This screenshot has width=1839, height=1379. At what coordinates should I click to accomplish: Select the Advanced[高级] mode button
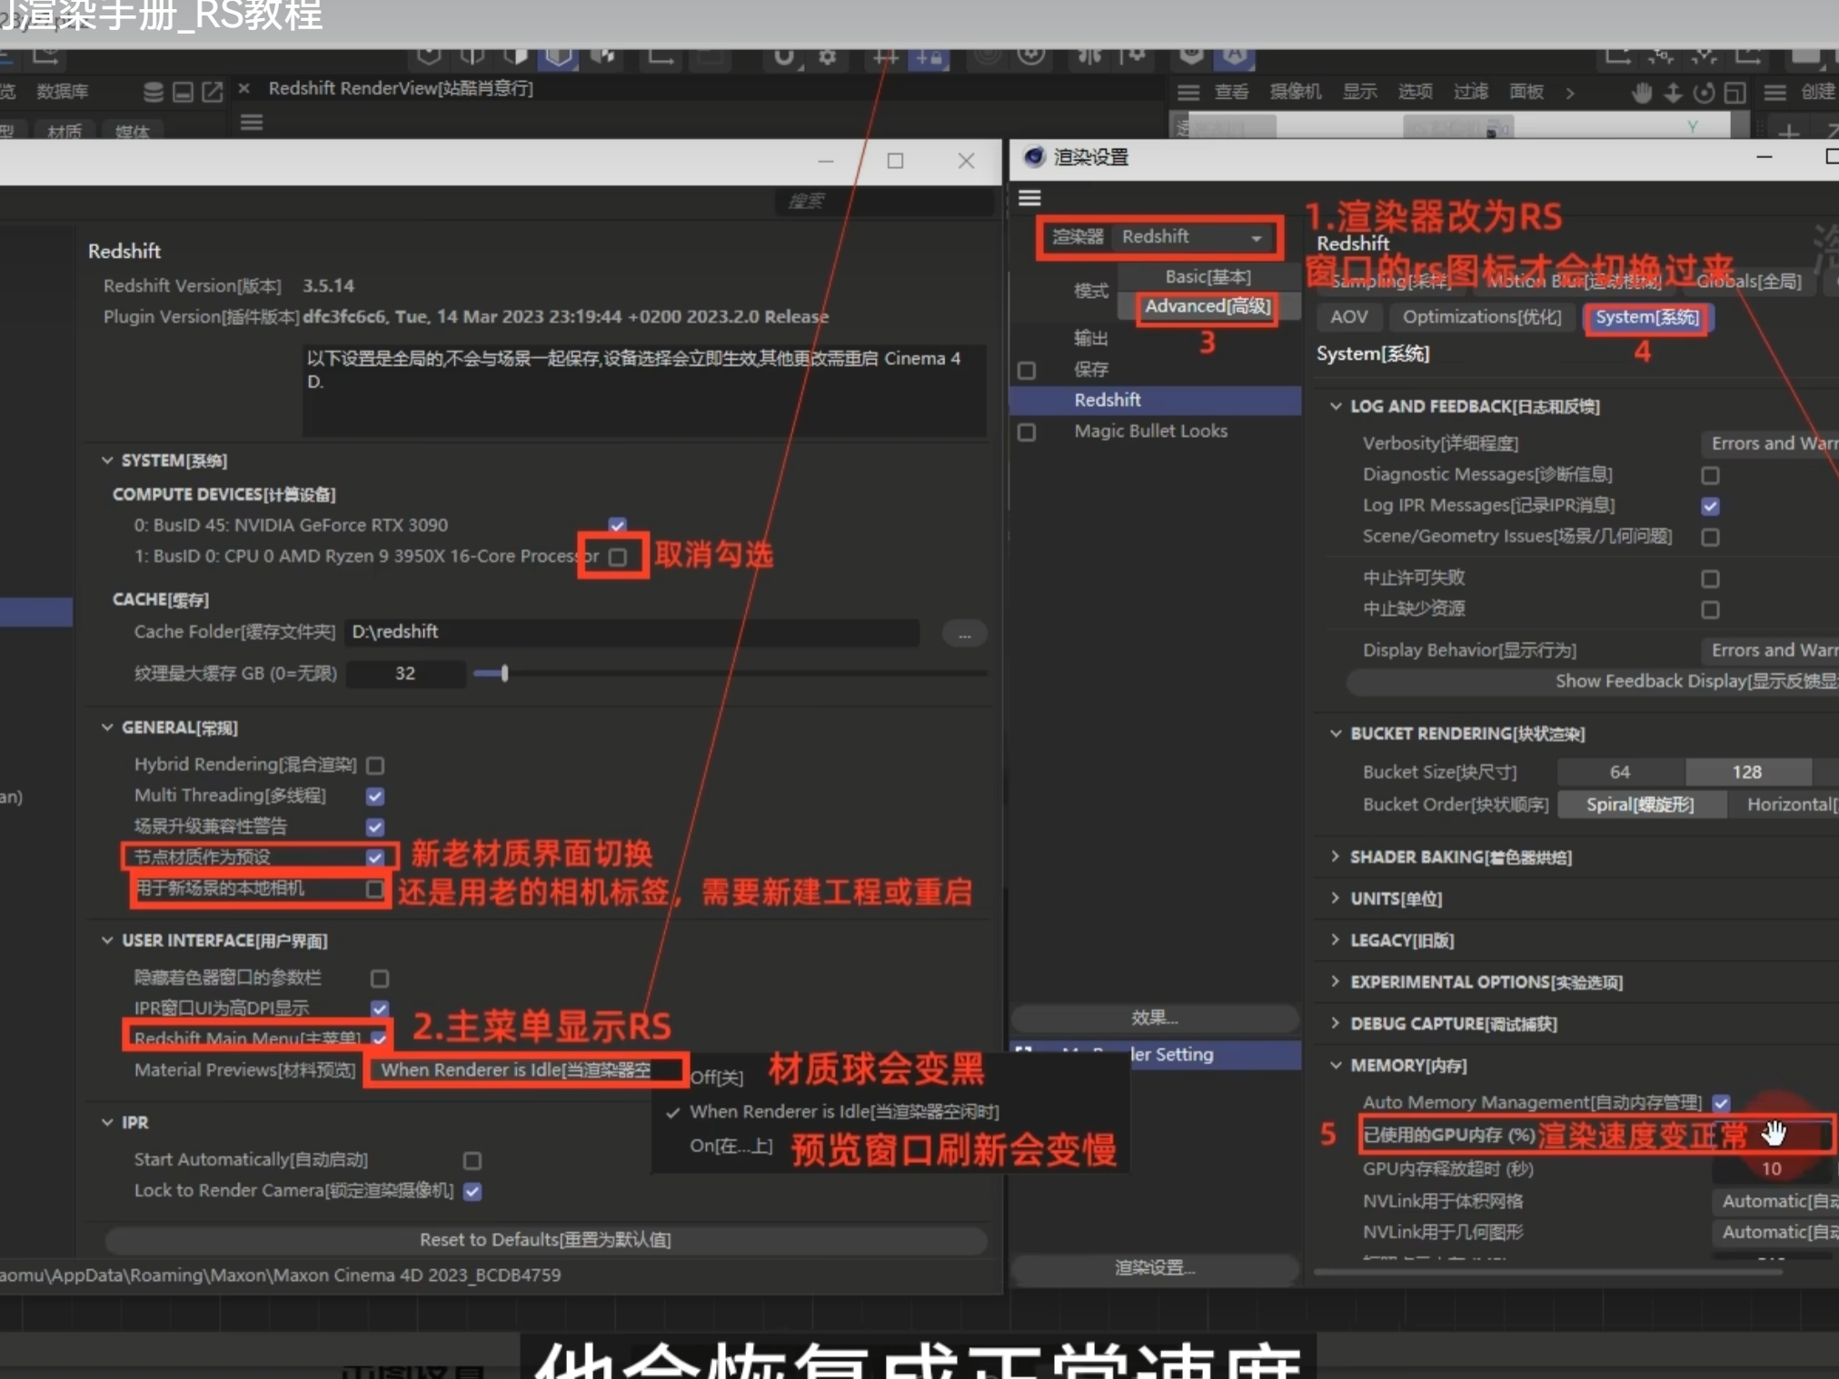(x=1207, y=307)
